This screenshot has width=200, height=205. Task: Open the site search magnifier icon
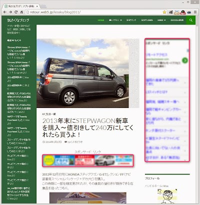tap(191, 20)
